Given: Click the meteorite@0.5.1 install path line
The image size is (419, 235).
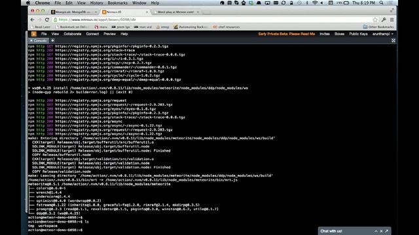Looking at the screenshot, I should point(99,184).
